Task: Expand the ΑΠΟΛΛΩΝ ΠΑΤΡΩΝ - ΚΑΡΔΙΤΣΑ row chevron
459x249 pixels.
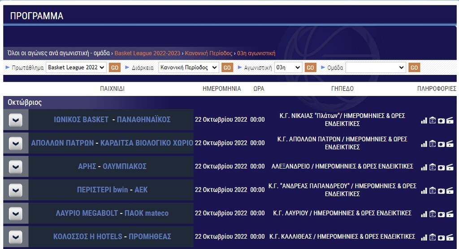Action: click(x=16, y=143)
